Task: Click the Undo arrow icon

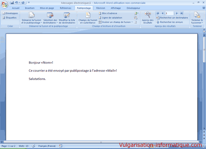Action: pyautogui.click(x=16, y=3)
